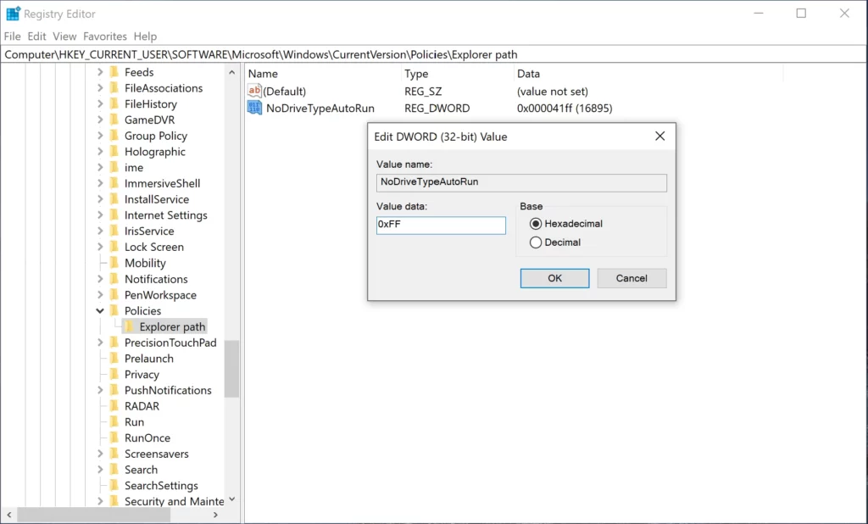Click inside the Value data input field
The width and height of the screenshot is (868, 524).
[x=440, y=225]
